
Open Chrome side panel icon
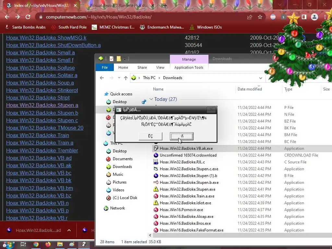coord(304,17)
